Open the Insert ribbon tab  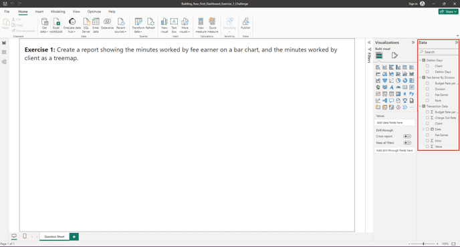(x=39, y=11)
